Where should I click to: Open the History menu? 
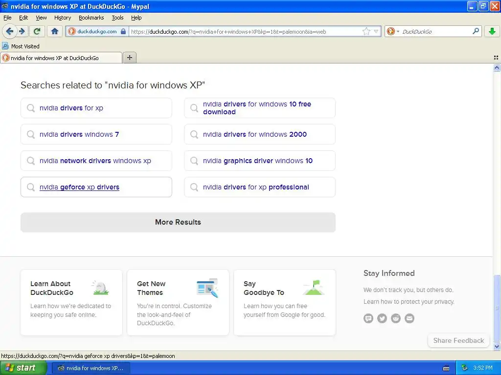coord(62,18)
